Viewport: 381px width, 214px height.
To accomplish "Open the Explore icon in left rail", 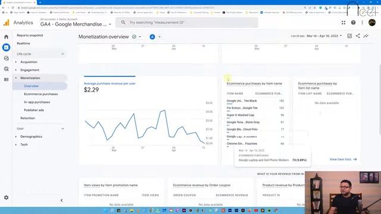I will (7, 58).
